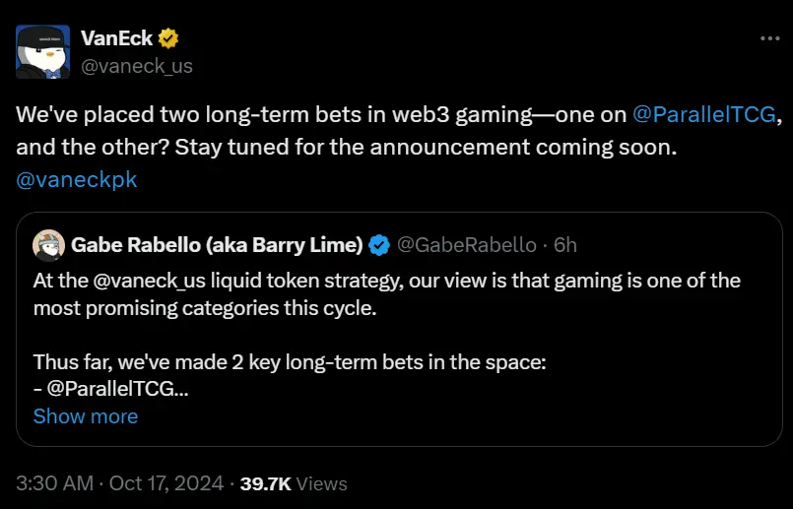Open @vaneck_us mention inside quoted tweet

click(136, 281)
